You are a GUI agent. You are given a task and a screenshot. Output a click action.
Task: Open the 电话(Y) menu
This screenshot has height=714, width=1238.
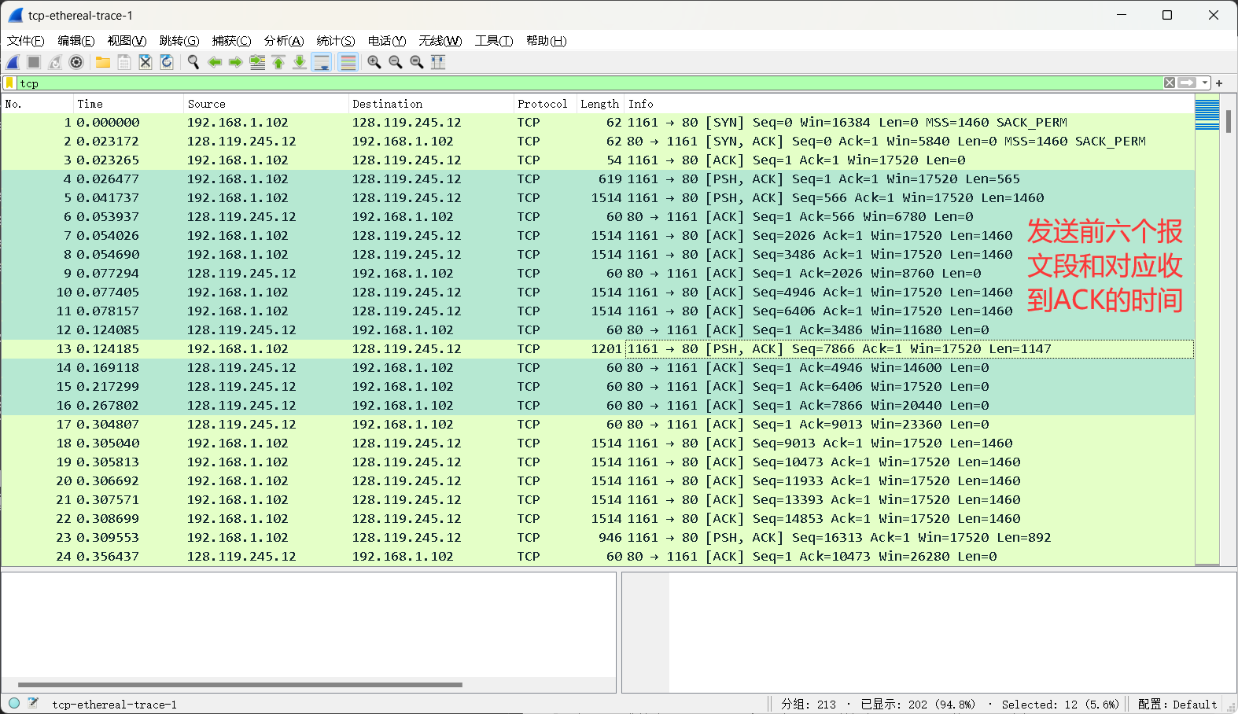pyautogui.click(x=387, y=41)
